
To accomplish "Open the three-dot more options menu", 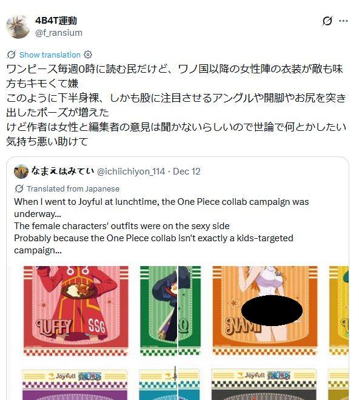I will (343, 21).
